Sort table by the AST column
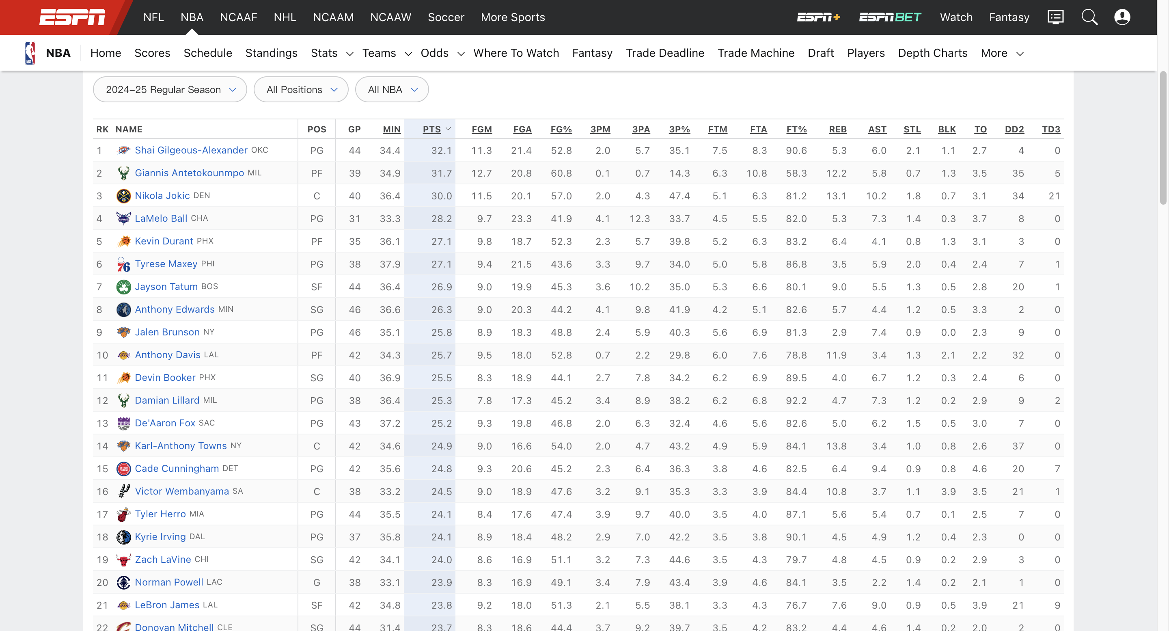Viewport: 1169px width, 631px height. (x=877, y=130)
